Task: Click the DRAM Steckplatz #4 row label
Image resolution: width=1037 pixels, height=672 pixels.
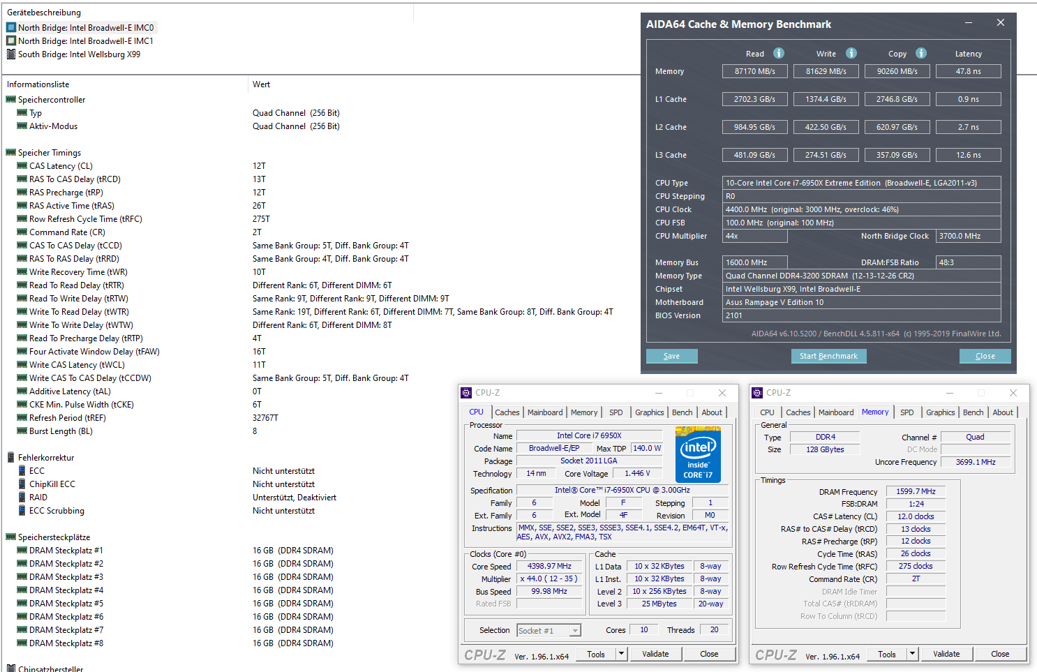Action: [x=66, y=590]
